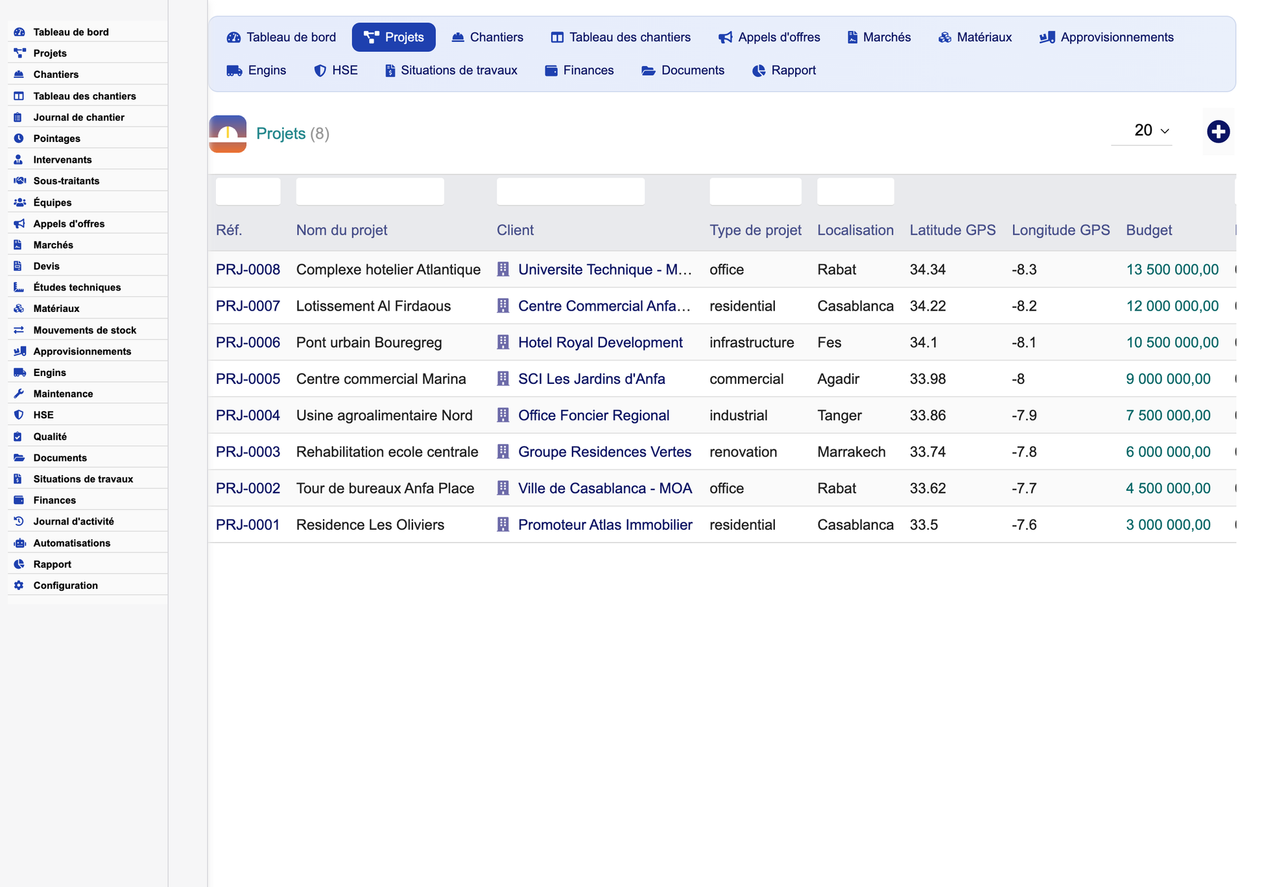Go to the Appels d'offres top tab
This screenshot has width=1262, height=887.
tap(769, 37)
